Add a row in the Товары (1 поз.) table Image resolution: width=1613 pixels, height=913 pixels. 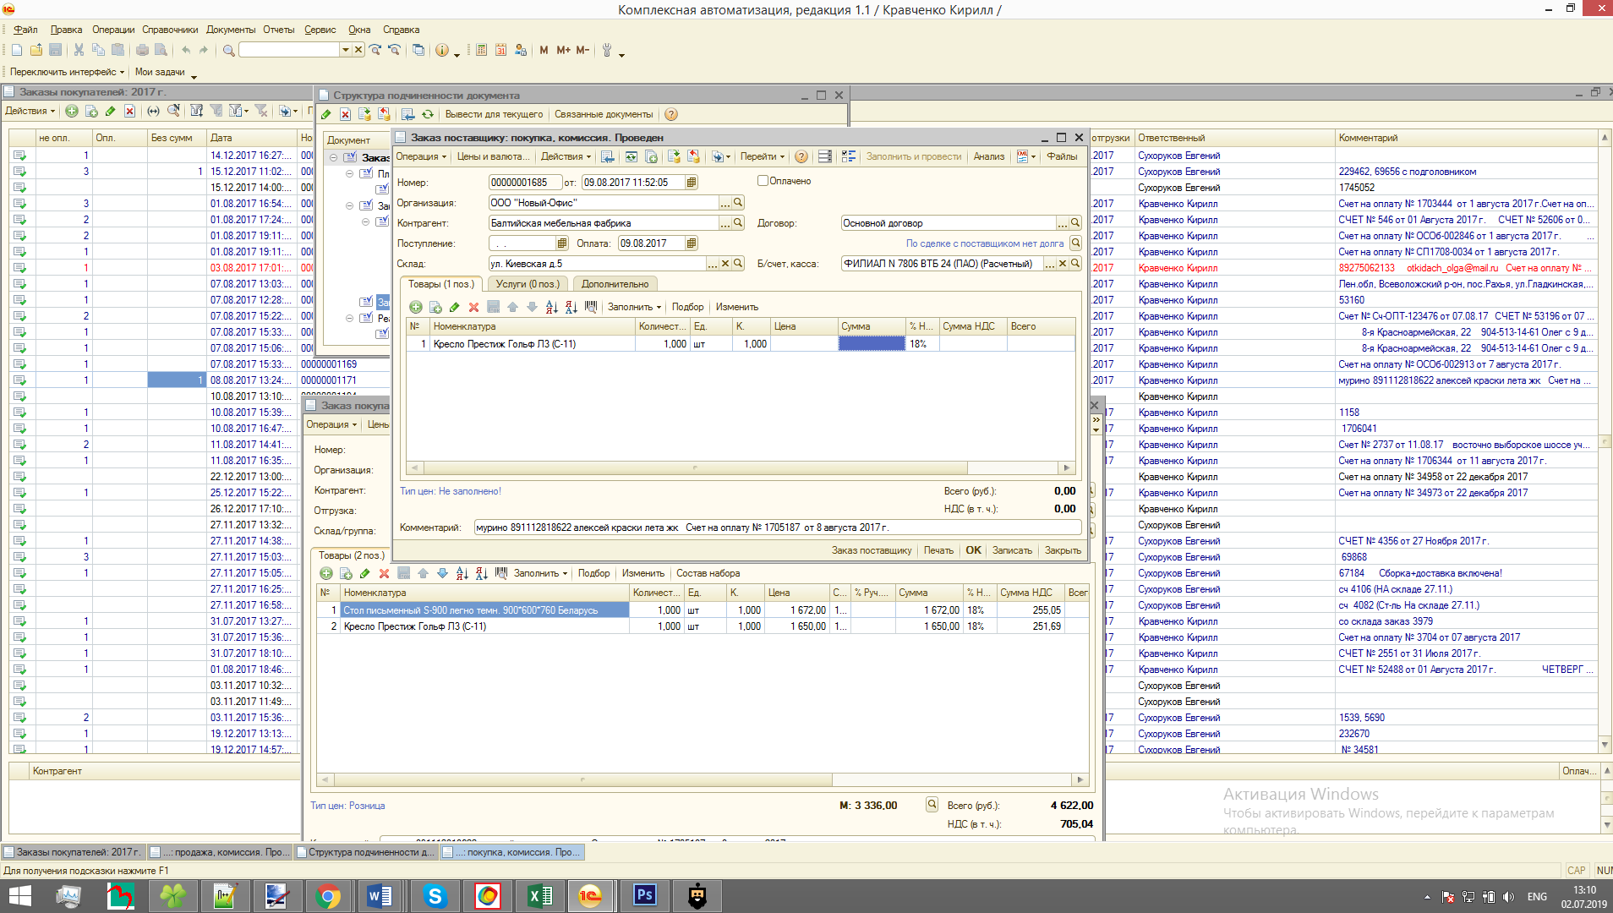click(415, 308)
